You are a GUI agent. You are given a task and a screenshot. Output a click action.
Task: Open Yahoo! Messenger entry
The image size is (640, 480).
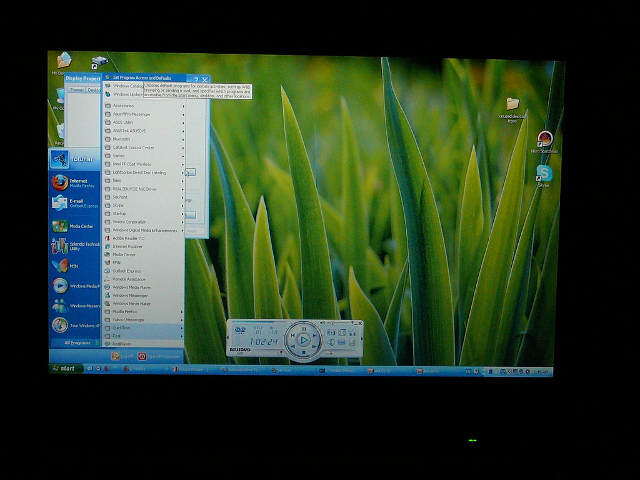click(144, 320)
